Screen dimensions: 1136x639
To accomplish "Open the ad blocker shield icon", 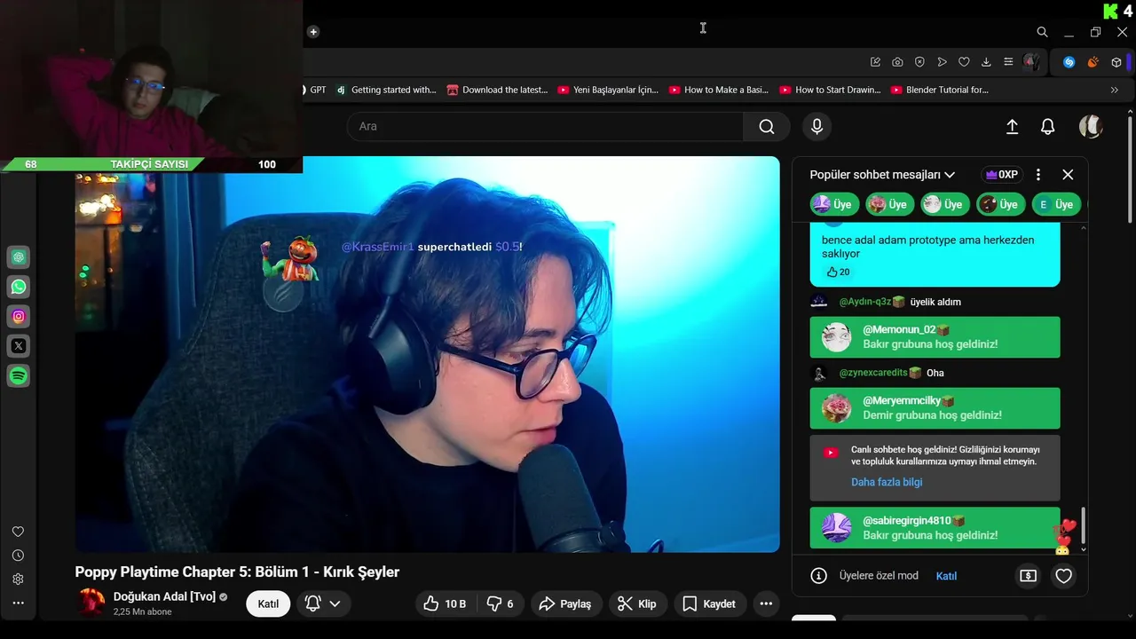I will [x=919, y=62].
